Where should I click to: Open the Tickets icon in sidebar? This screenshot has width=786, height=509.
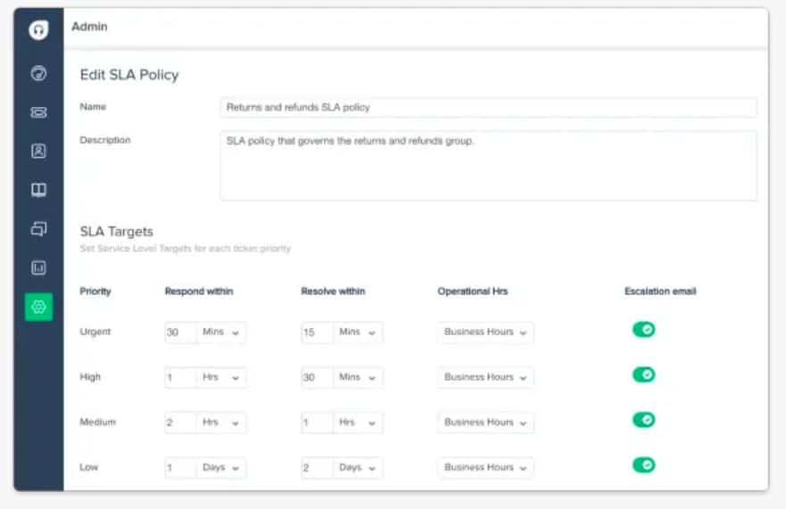tap(38, 112)
